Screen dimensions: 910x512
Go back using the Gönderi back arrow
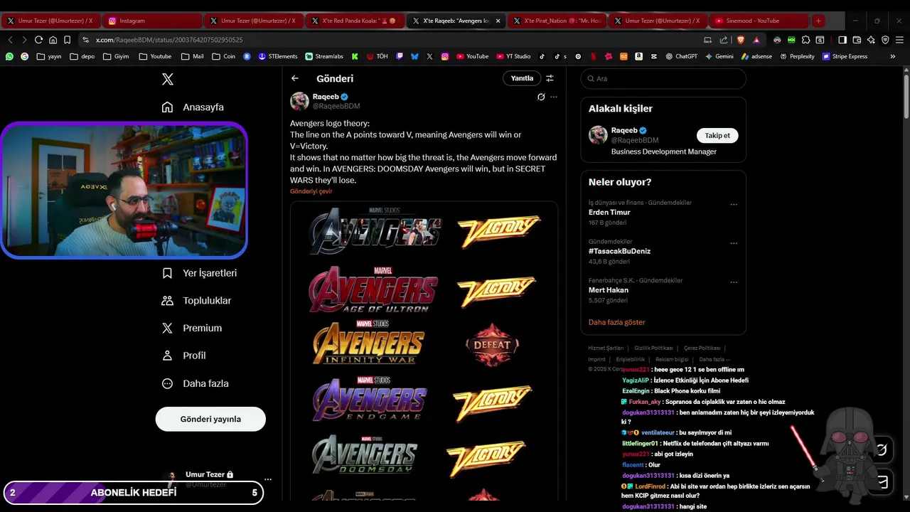tap(295, 78)
